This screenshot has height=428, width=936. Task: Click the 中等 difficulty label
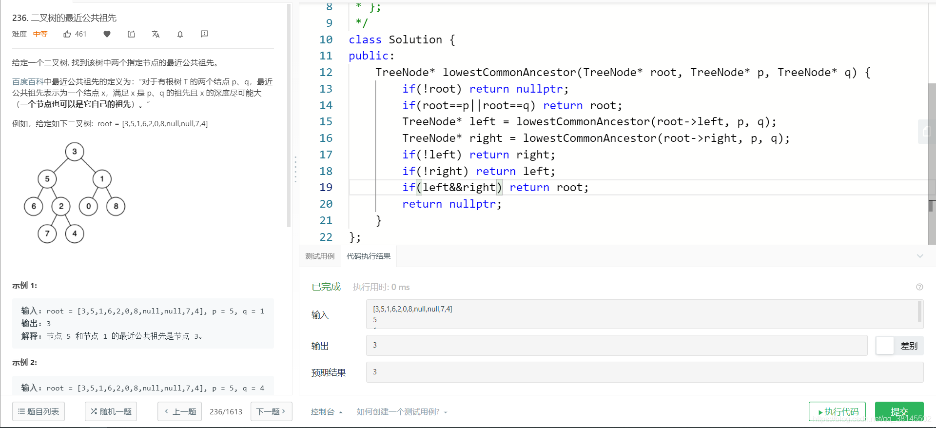pos(40,34)
